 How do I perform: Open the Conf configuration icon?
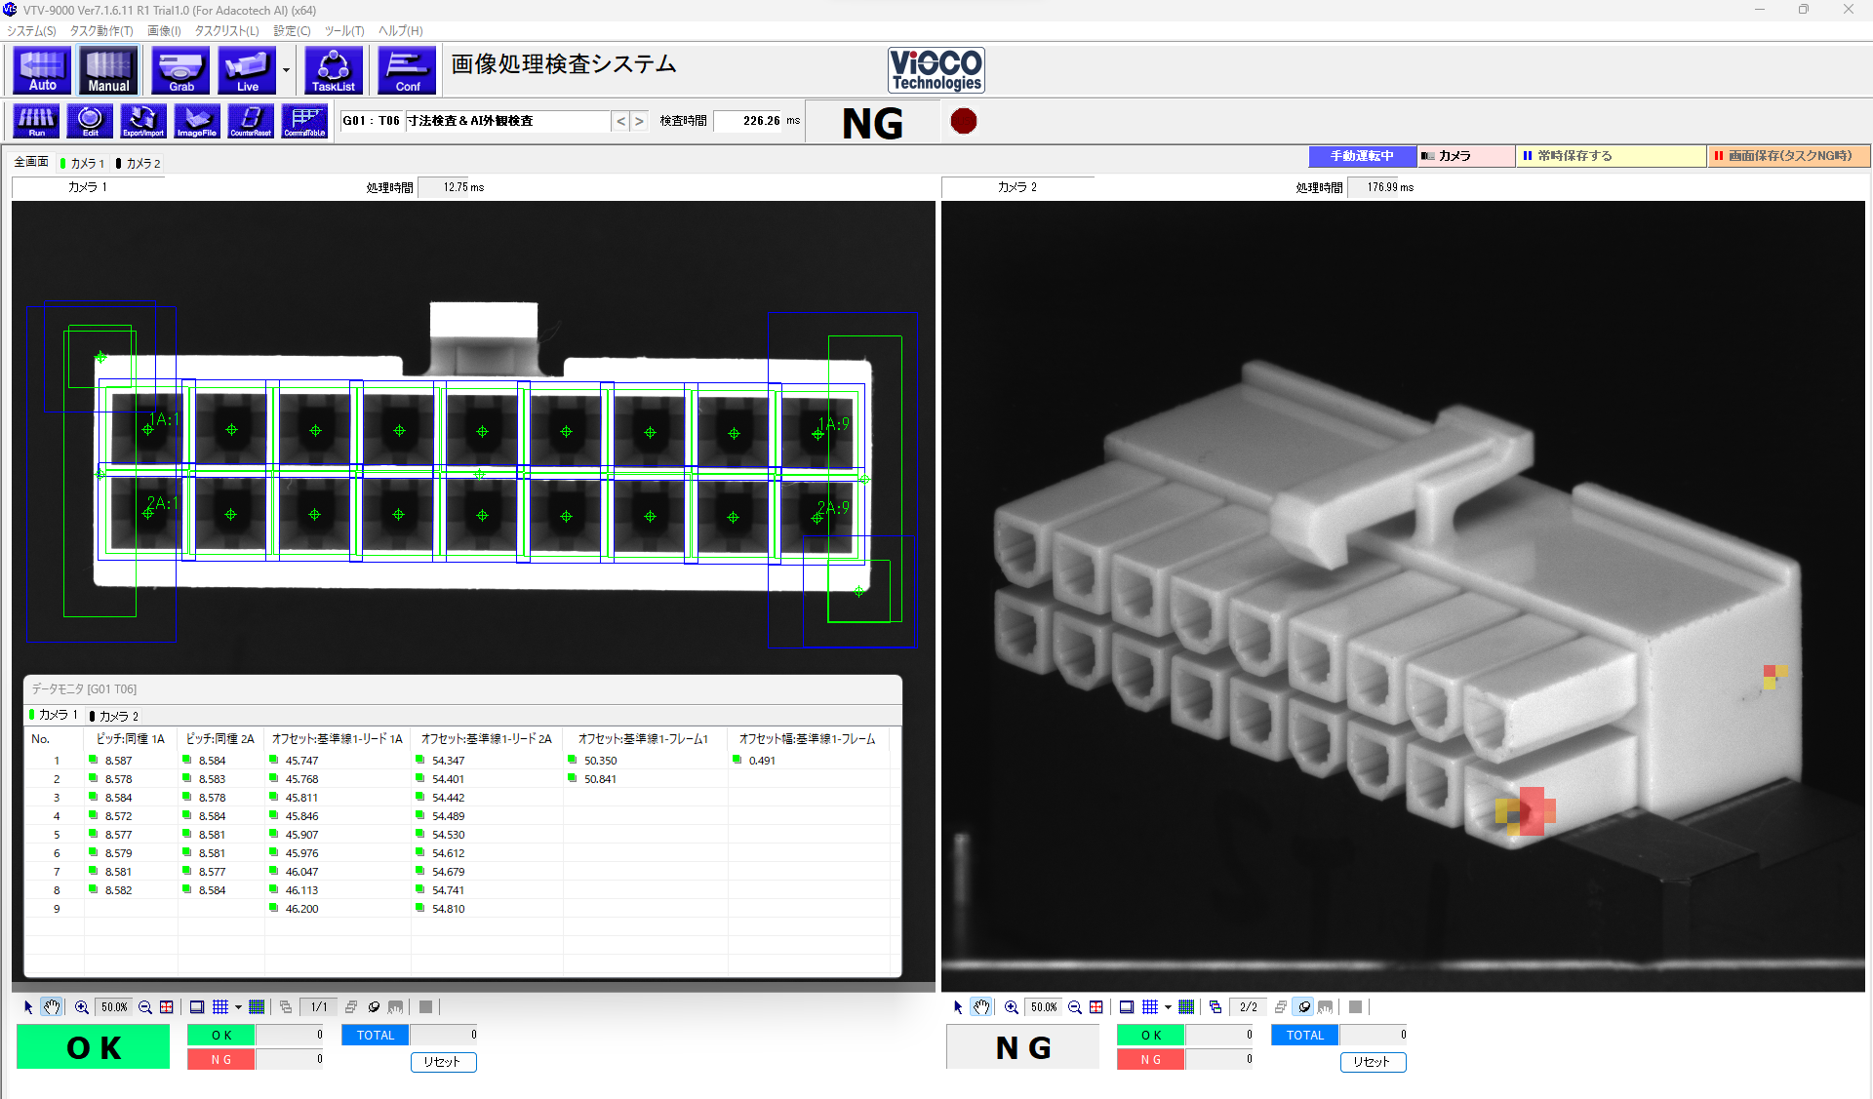pos(407,71)
